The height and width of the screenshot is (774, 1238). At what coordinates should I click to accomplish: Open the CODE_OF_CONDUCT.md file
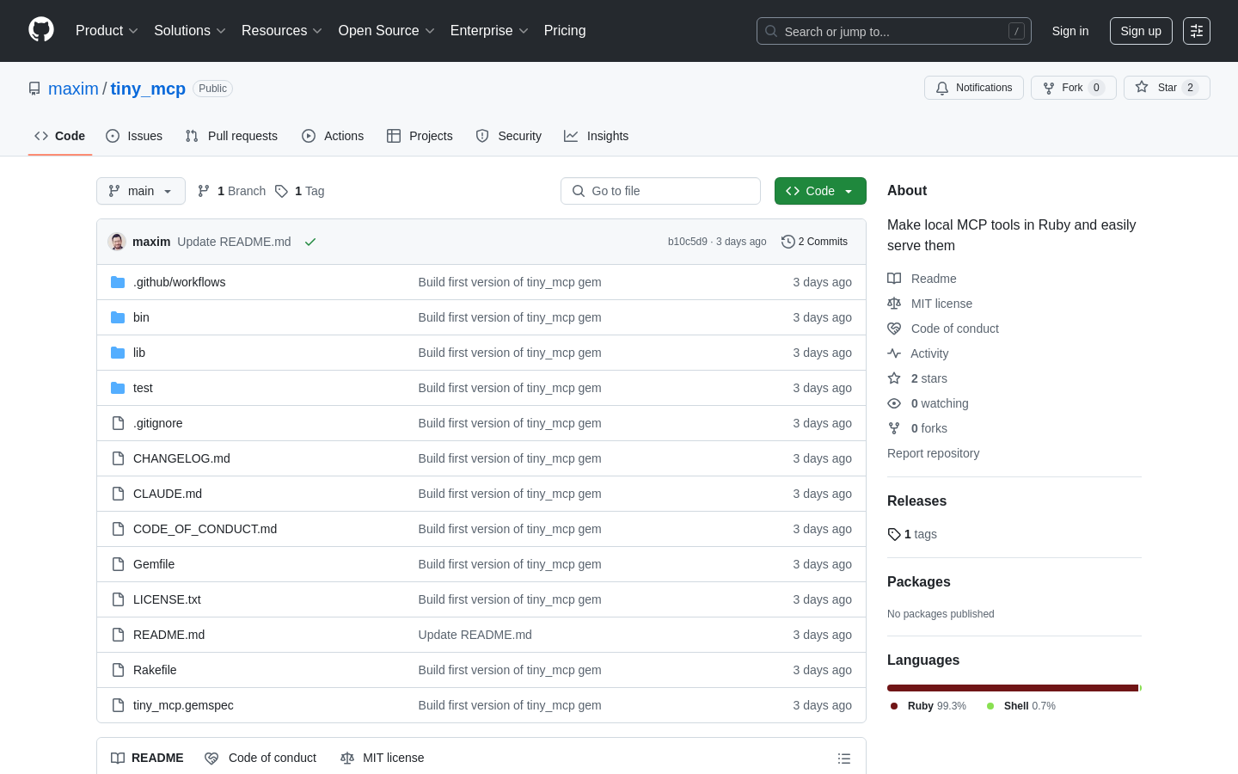click(x=205, y=529)
